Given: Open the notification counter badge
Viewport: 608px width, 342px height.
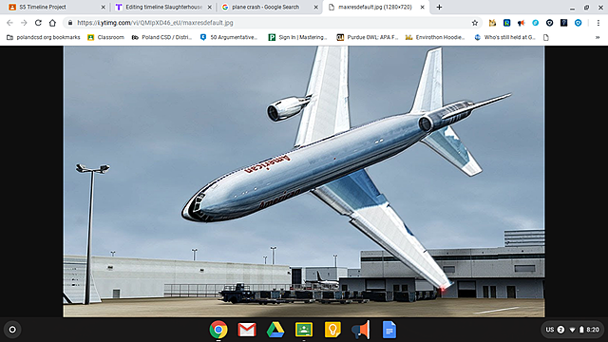Looking at the screenshot, I should point(560,330).
